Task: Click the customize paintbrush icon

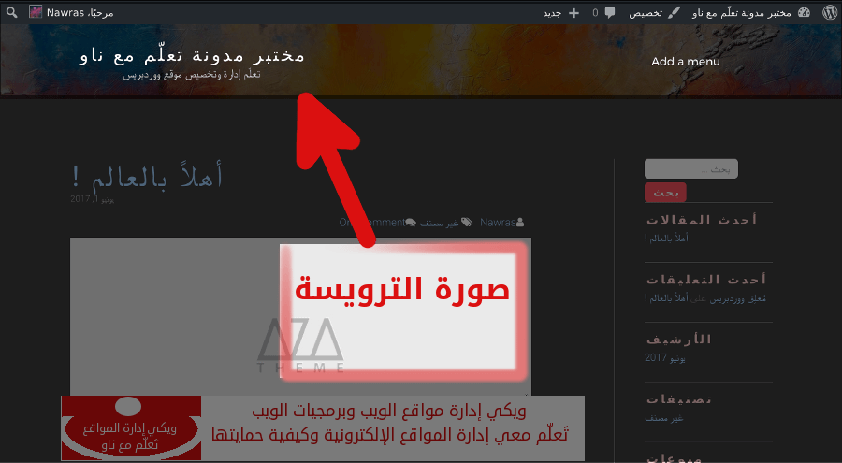Action: [x=674, y=12]
